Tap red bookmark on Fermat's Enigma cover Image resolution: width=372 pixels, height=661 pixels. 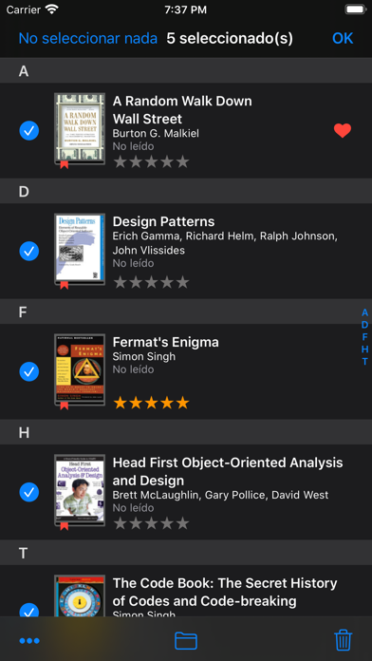(64, 406)
